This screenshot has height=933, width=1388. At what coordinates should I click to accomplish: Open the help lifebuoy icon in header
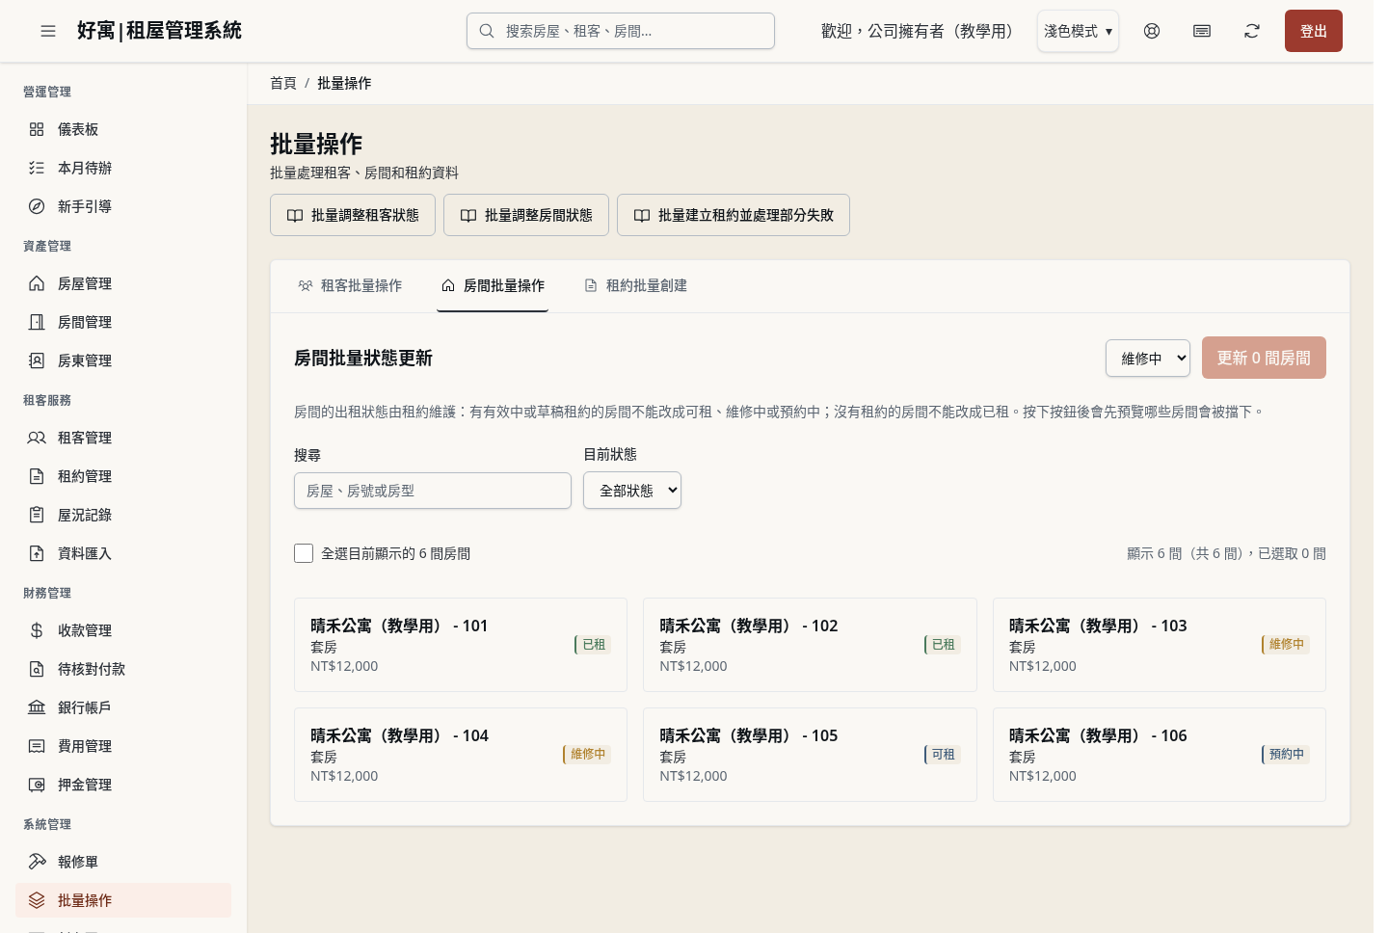point(1152,31)
